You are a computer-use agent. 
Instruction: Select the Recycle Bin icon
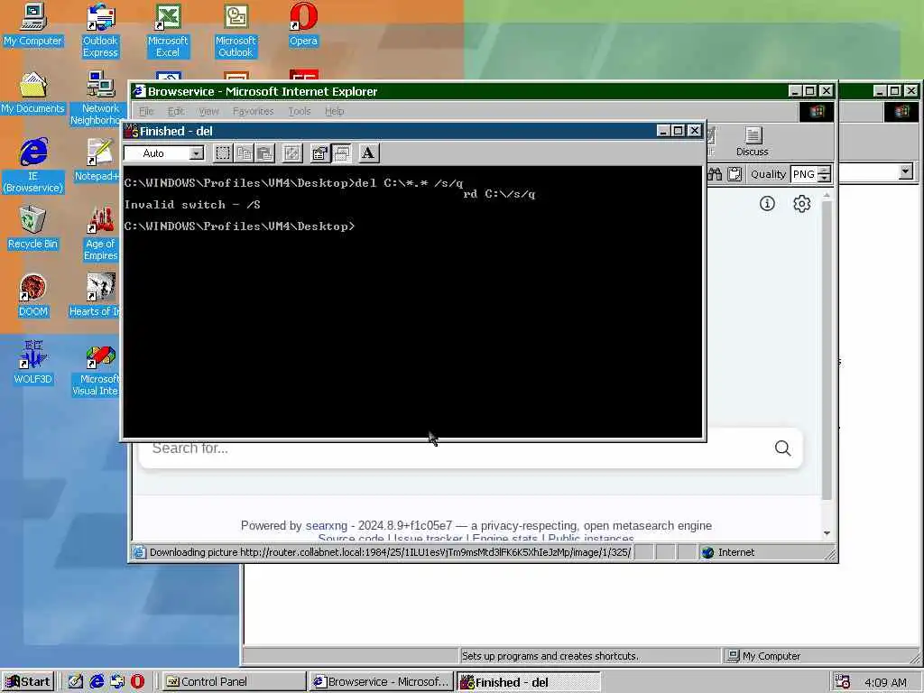click(x=32, y=228)
